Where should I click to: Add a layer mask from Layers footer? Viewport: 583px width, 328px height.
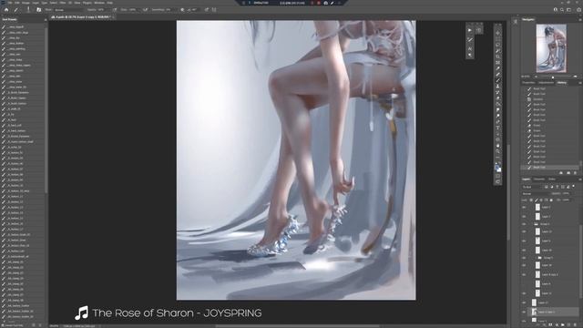[x=550, y=324]
